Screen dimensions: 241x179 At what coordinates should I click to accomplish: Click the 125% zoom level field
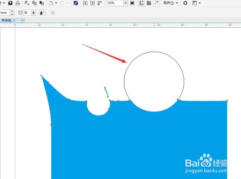pos(115,3)
